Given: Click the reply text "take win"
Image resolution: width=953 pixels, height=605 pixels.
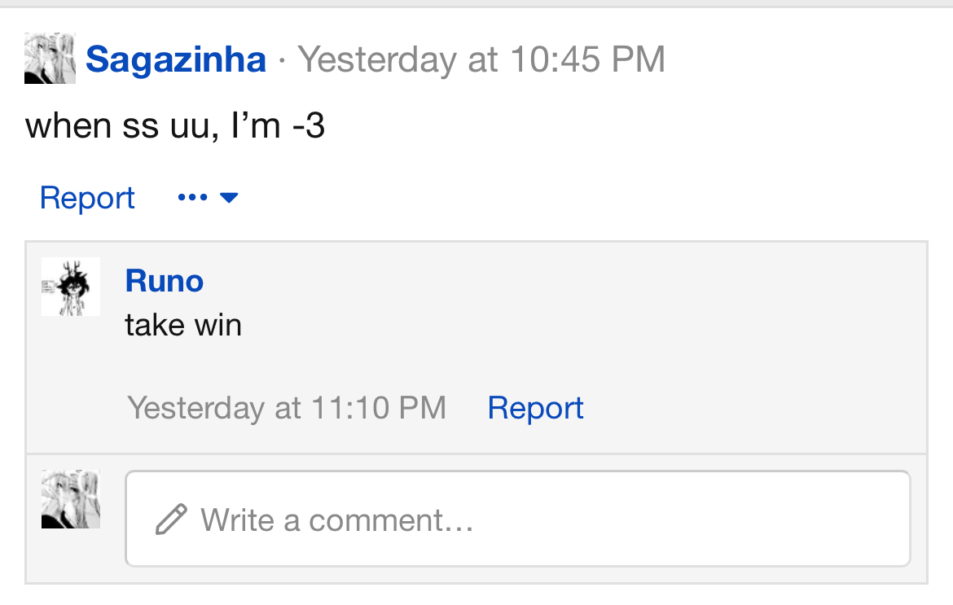Looking at the screenshot, I should pyautogui.click(x=183, y=326).
